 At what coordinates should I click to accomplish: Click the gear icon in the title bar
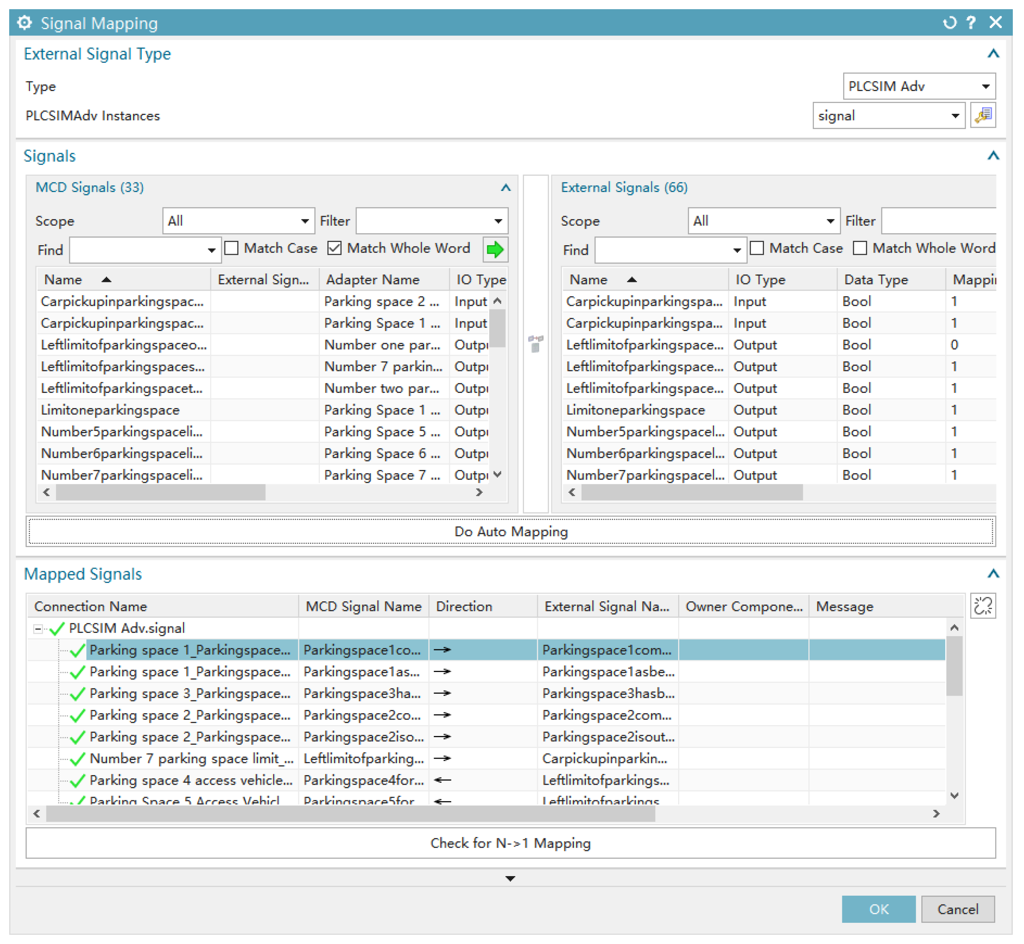(24, 23)
